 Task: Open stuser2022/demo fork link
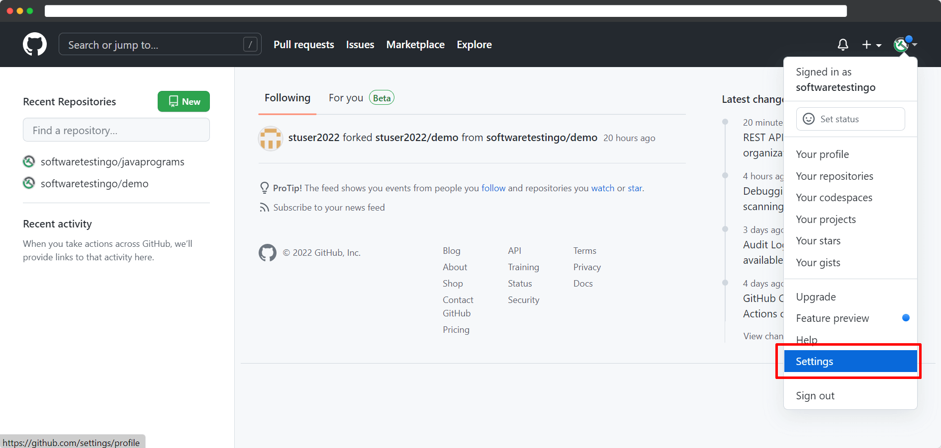click(x=417, y=138)
